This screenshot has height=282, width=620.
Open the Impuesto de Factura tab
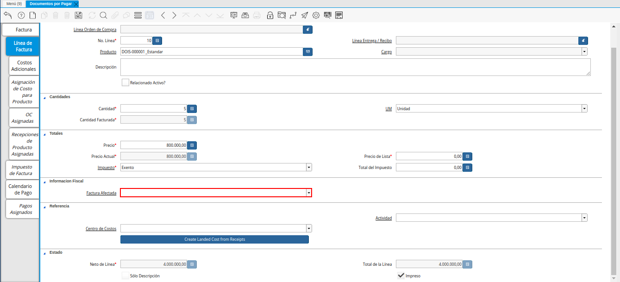tap(22, 170)
